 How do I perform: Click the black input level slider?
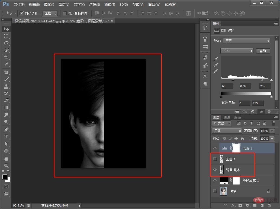(x=233, y=80)
